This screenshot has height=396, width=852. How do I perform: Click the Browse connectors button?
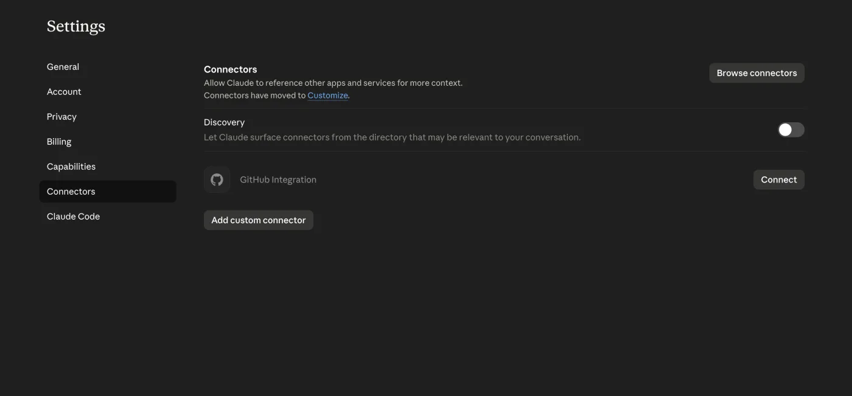pos(756,73)
